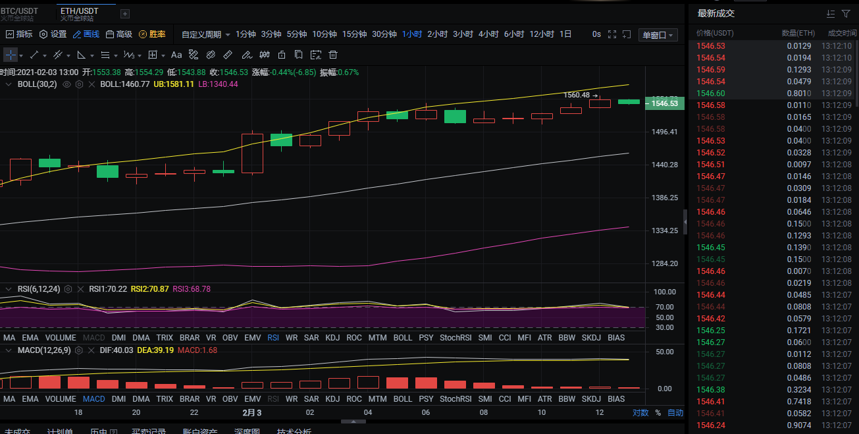Click the Aa text annotation tool

click(x=176, y=55)
